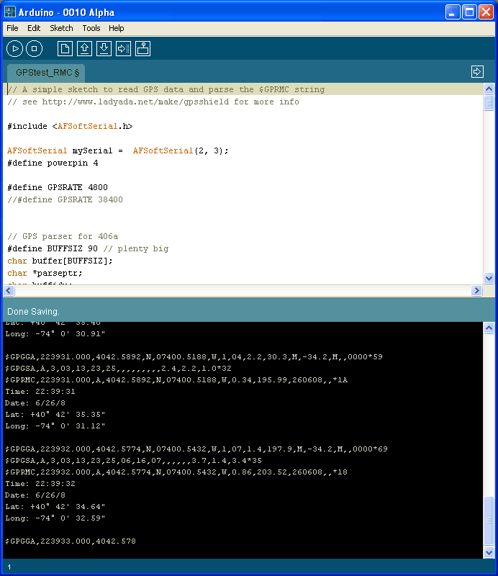Create a new sketch with New icon

tap(65, 49)
